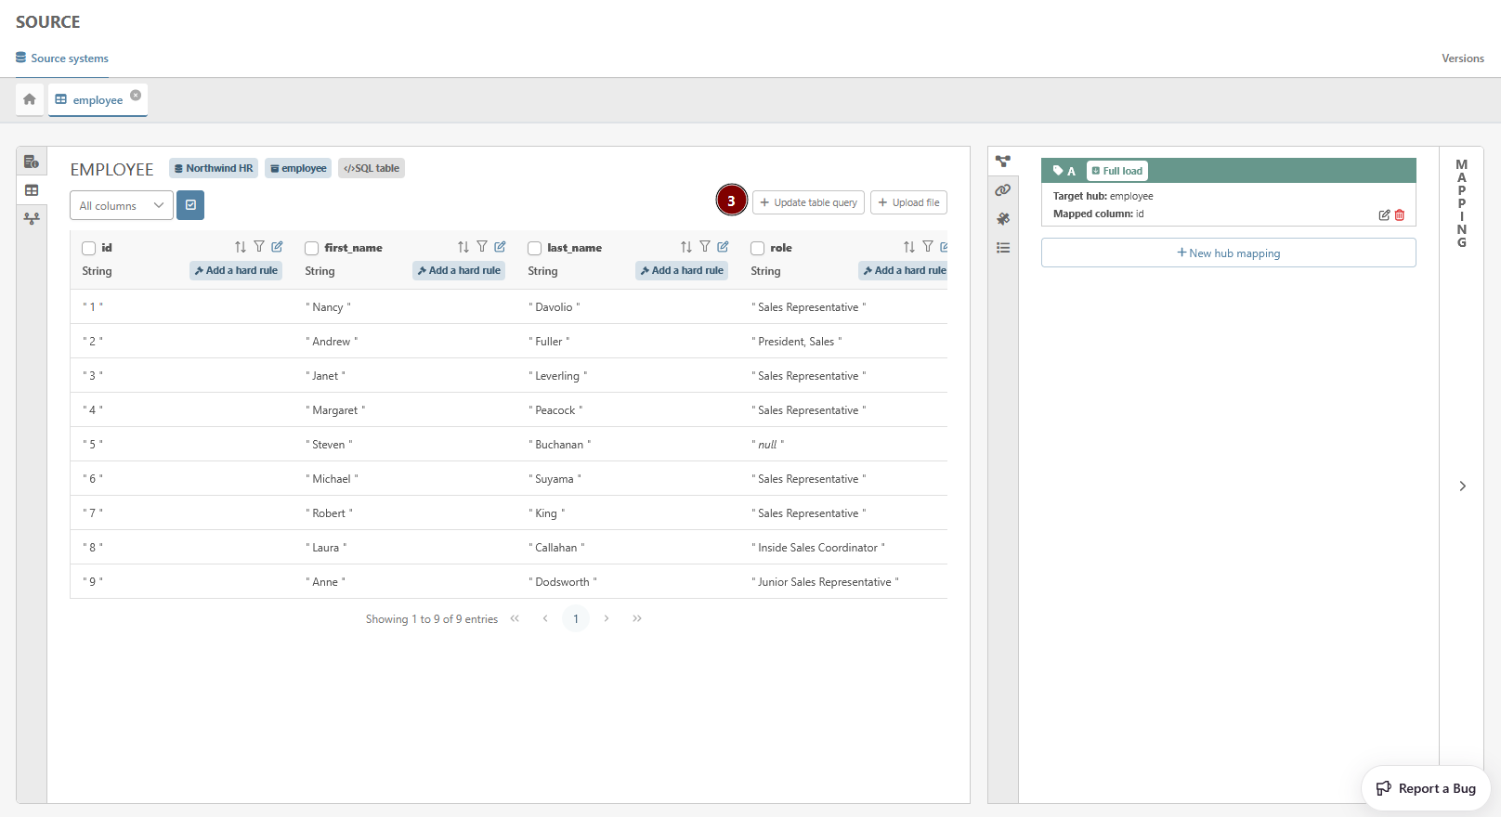Click the Report a Bug button

(1426, 788)
